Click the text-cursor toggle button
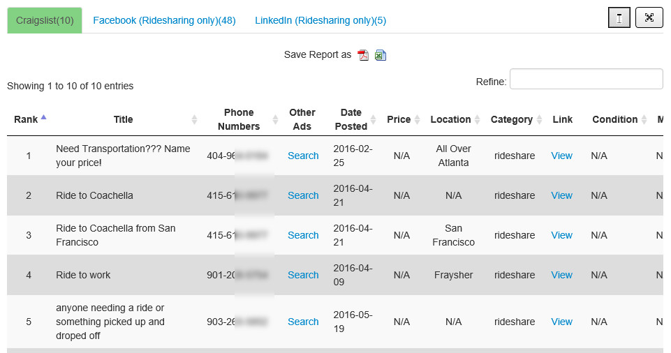 [619, 18]
